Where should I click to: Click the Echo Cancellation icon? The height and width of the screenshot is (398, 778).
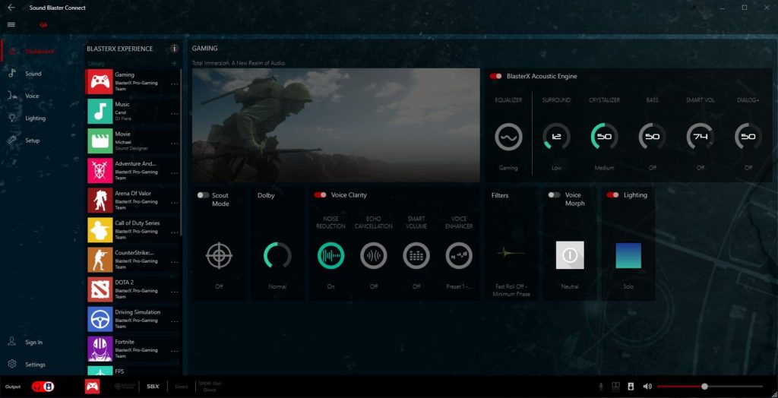coord(374,256)
